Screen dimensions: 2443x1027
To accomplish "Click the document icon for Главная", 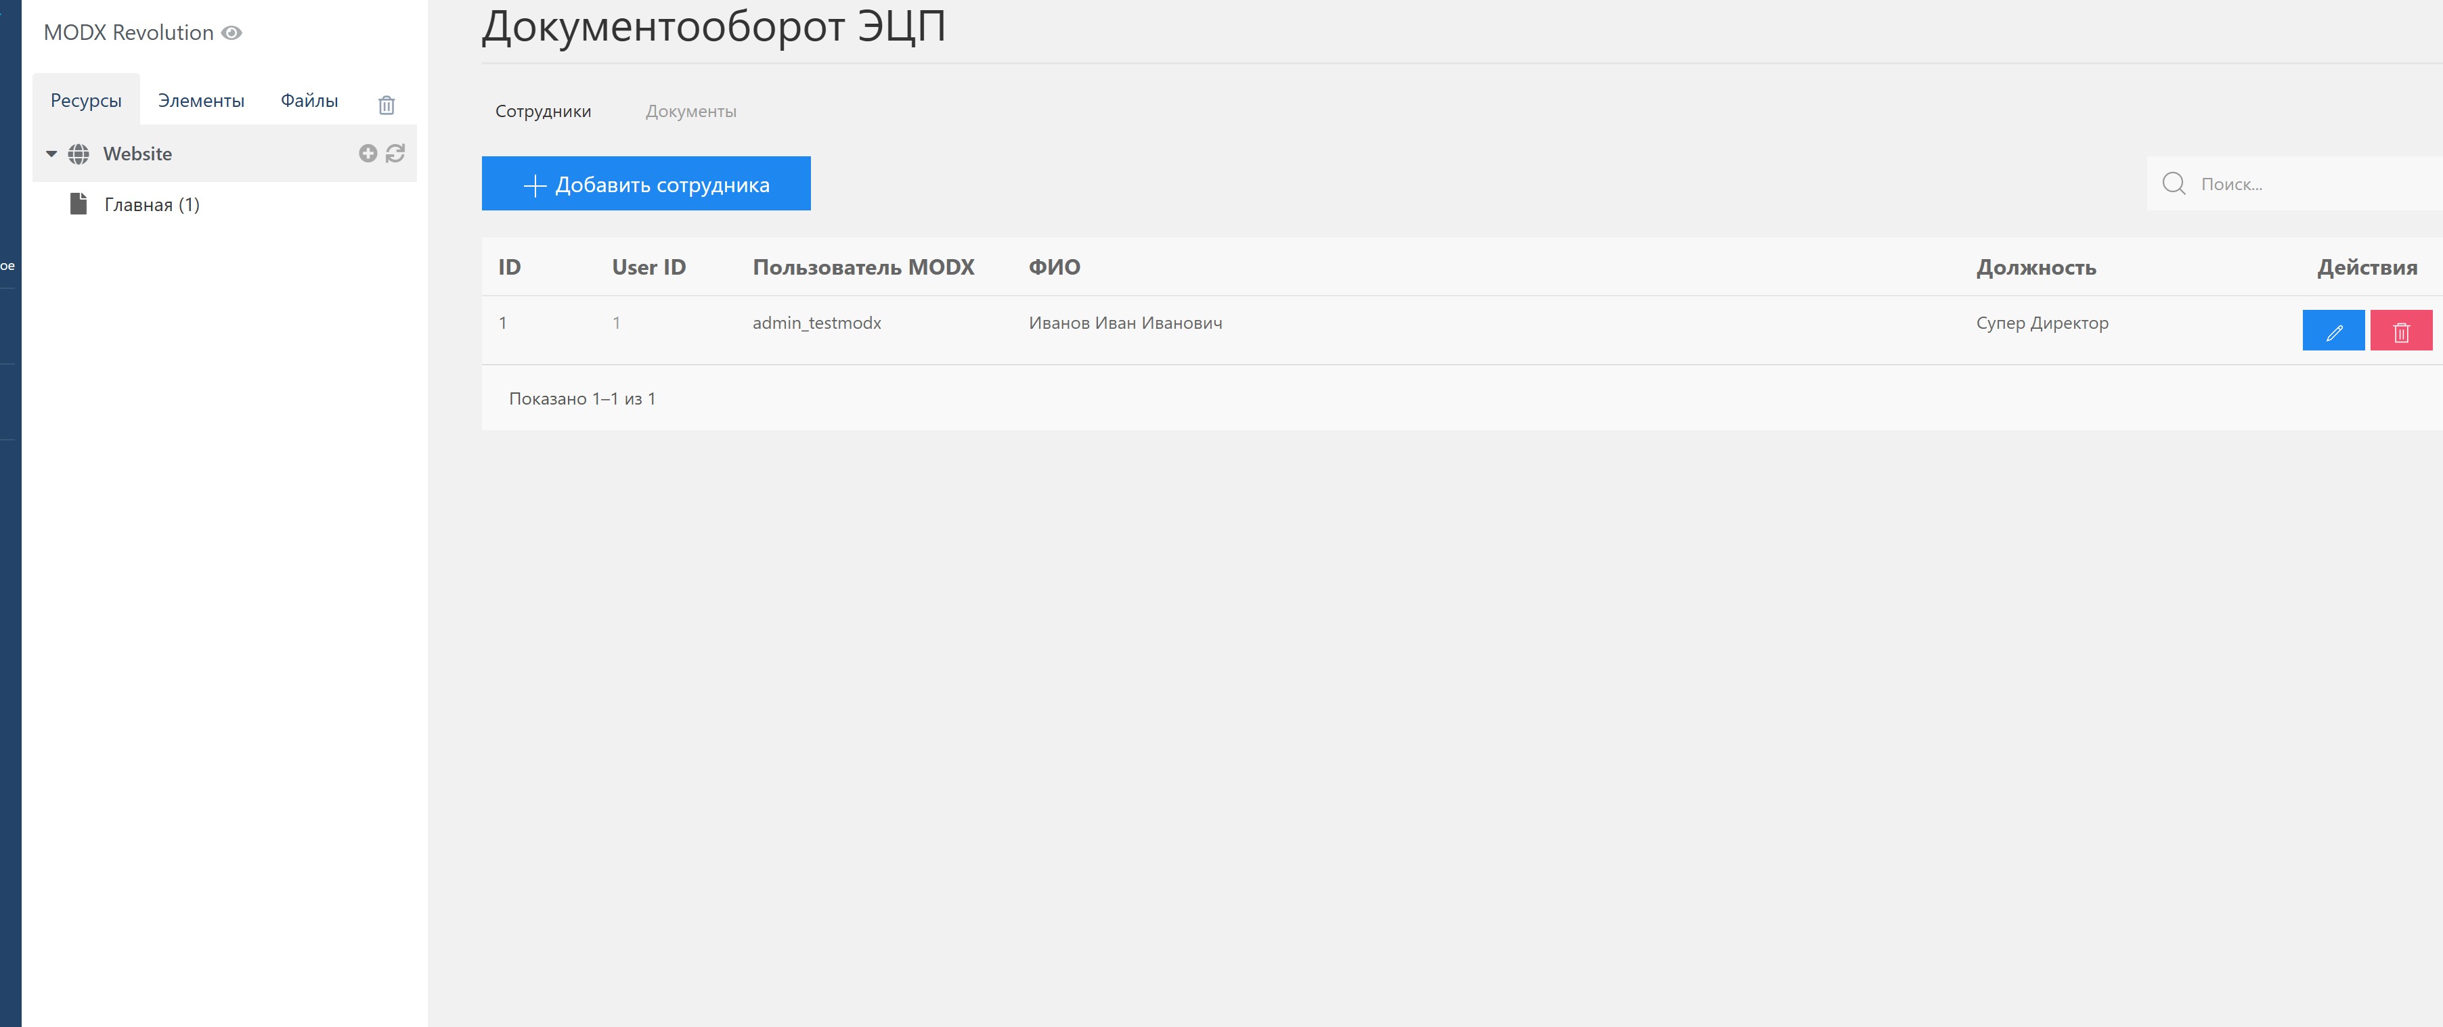I will (79, 204).
